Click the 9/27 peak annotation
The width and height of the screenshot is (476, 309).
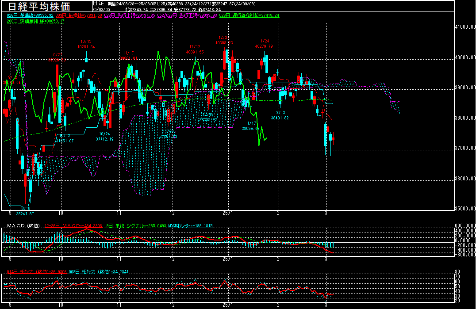click(57, 57)
